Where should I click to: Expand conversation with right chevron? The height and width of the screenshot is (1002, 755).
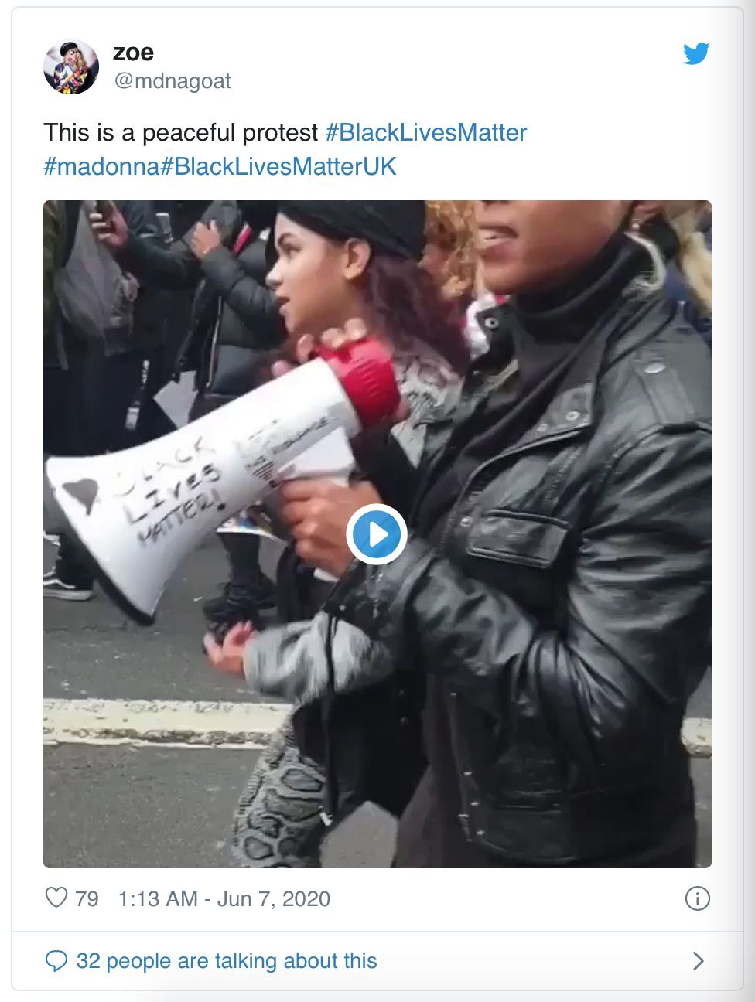[x=698, y=961]
